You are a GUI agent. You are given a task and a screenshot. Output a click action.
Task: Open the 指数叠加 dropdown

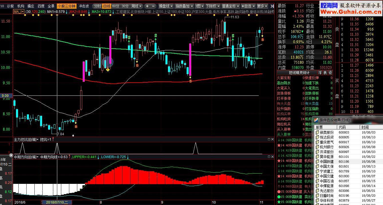184,6
